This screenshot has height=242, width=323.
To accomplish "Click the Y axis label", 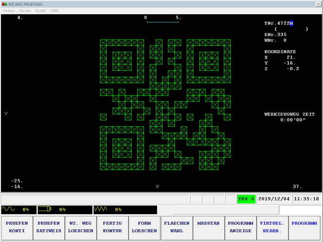I will [6, 113].
